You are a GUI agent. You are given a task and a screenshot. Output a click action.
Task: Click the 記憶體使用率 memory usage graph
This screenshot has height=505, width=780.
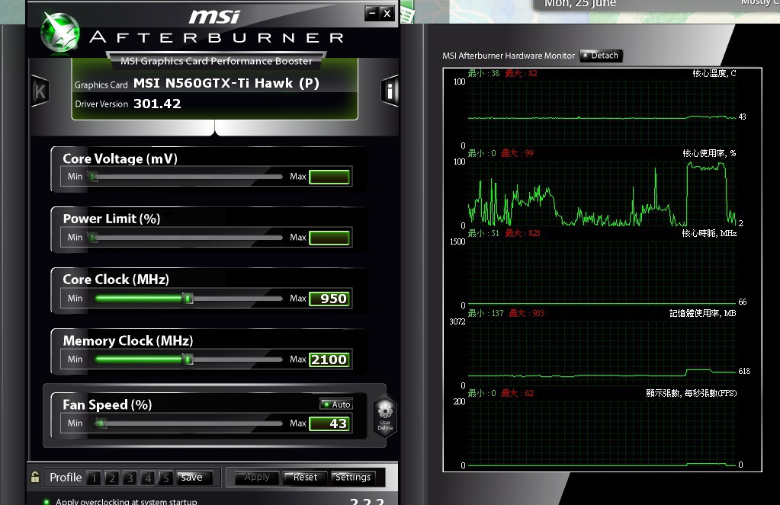coord(602,353)
